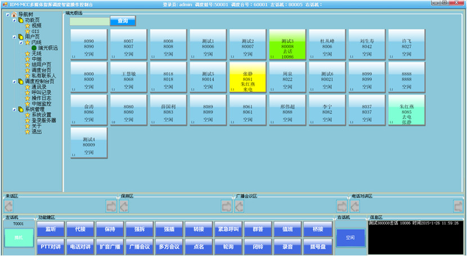Open 呼叫记录 in the navigation tree

[41, 93]
